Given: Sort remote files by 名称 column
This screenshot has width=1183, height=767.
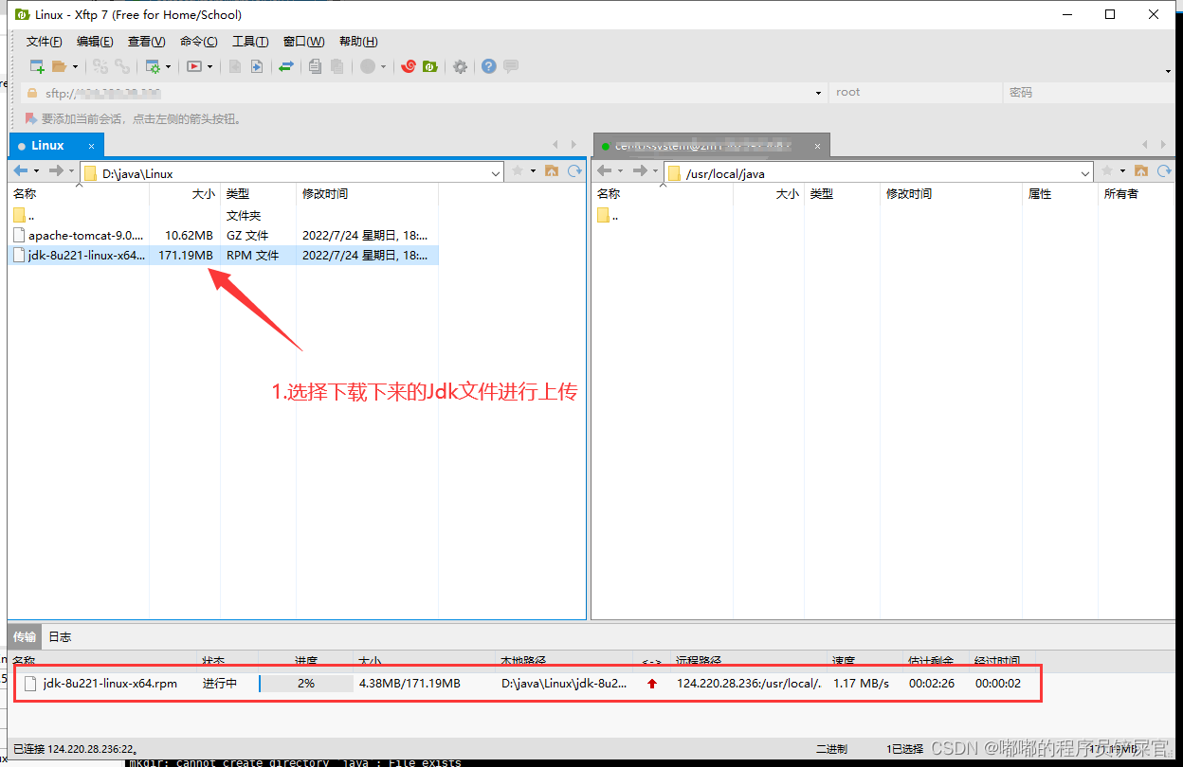Looking at the screenshot, I should 662,193.
